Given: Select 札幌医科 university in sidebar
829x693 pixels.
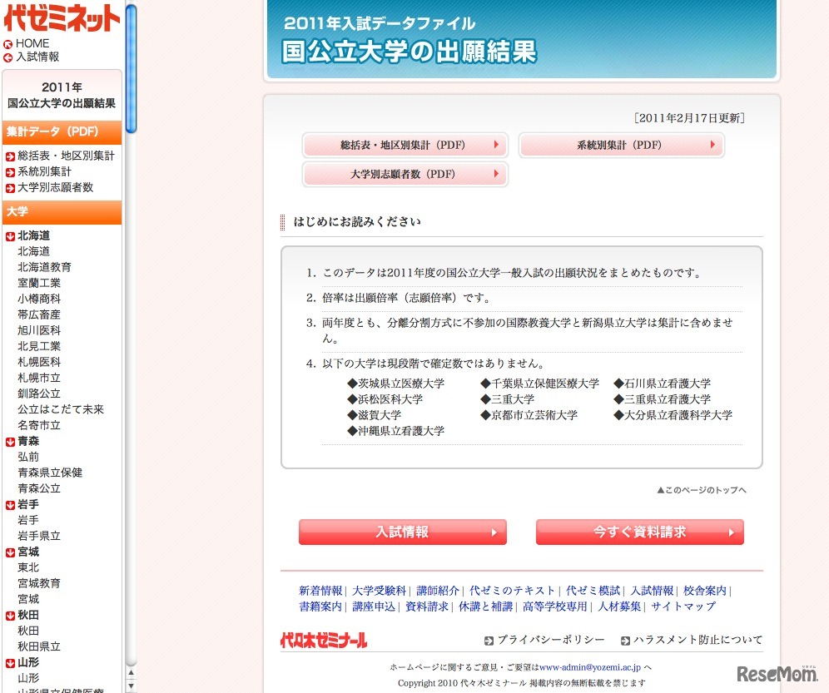Looking at the screenshot, I should tap(39, 362).
